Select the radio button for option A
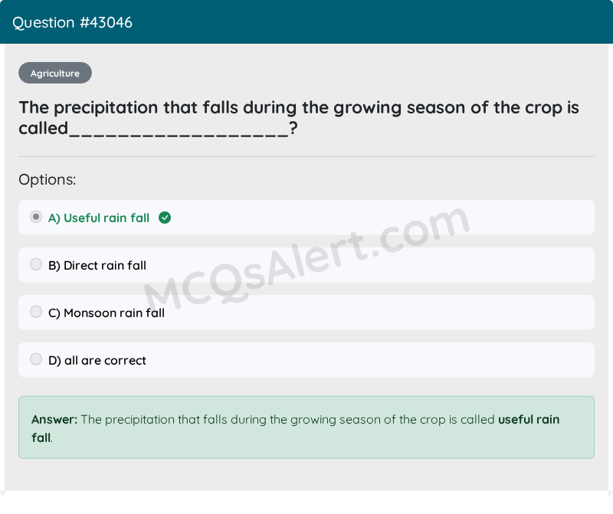The width and height of the screenshot is (613, 514). [36, 218]
